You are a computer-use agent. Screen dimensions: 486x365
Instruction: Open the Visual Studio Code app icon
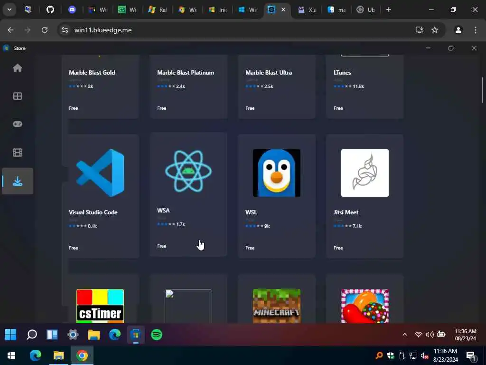[x=100, y=173]
